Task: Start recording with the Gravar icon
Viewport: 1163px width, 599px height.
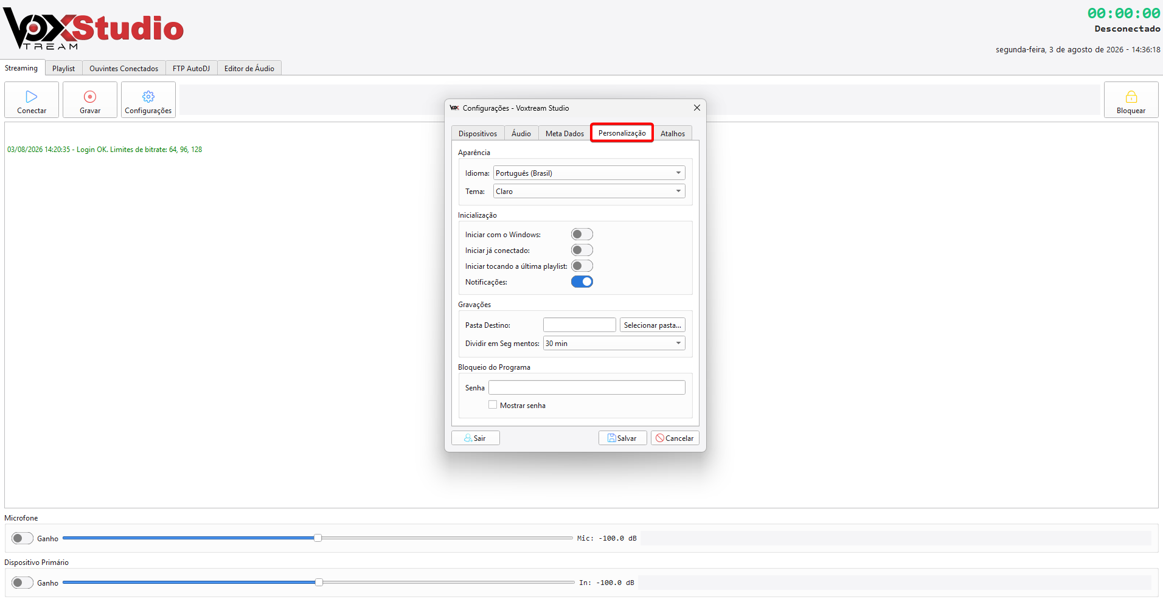Action: pyautogui.click(x=90, y=97)
